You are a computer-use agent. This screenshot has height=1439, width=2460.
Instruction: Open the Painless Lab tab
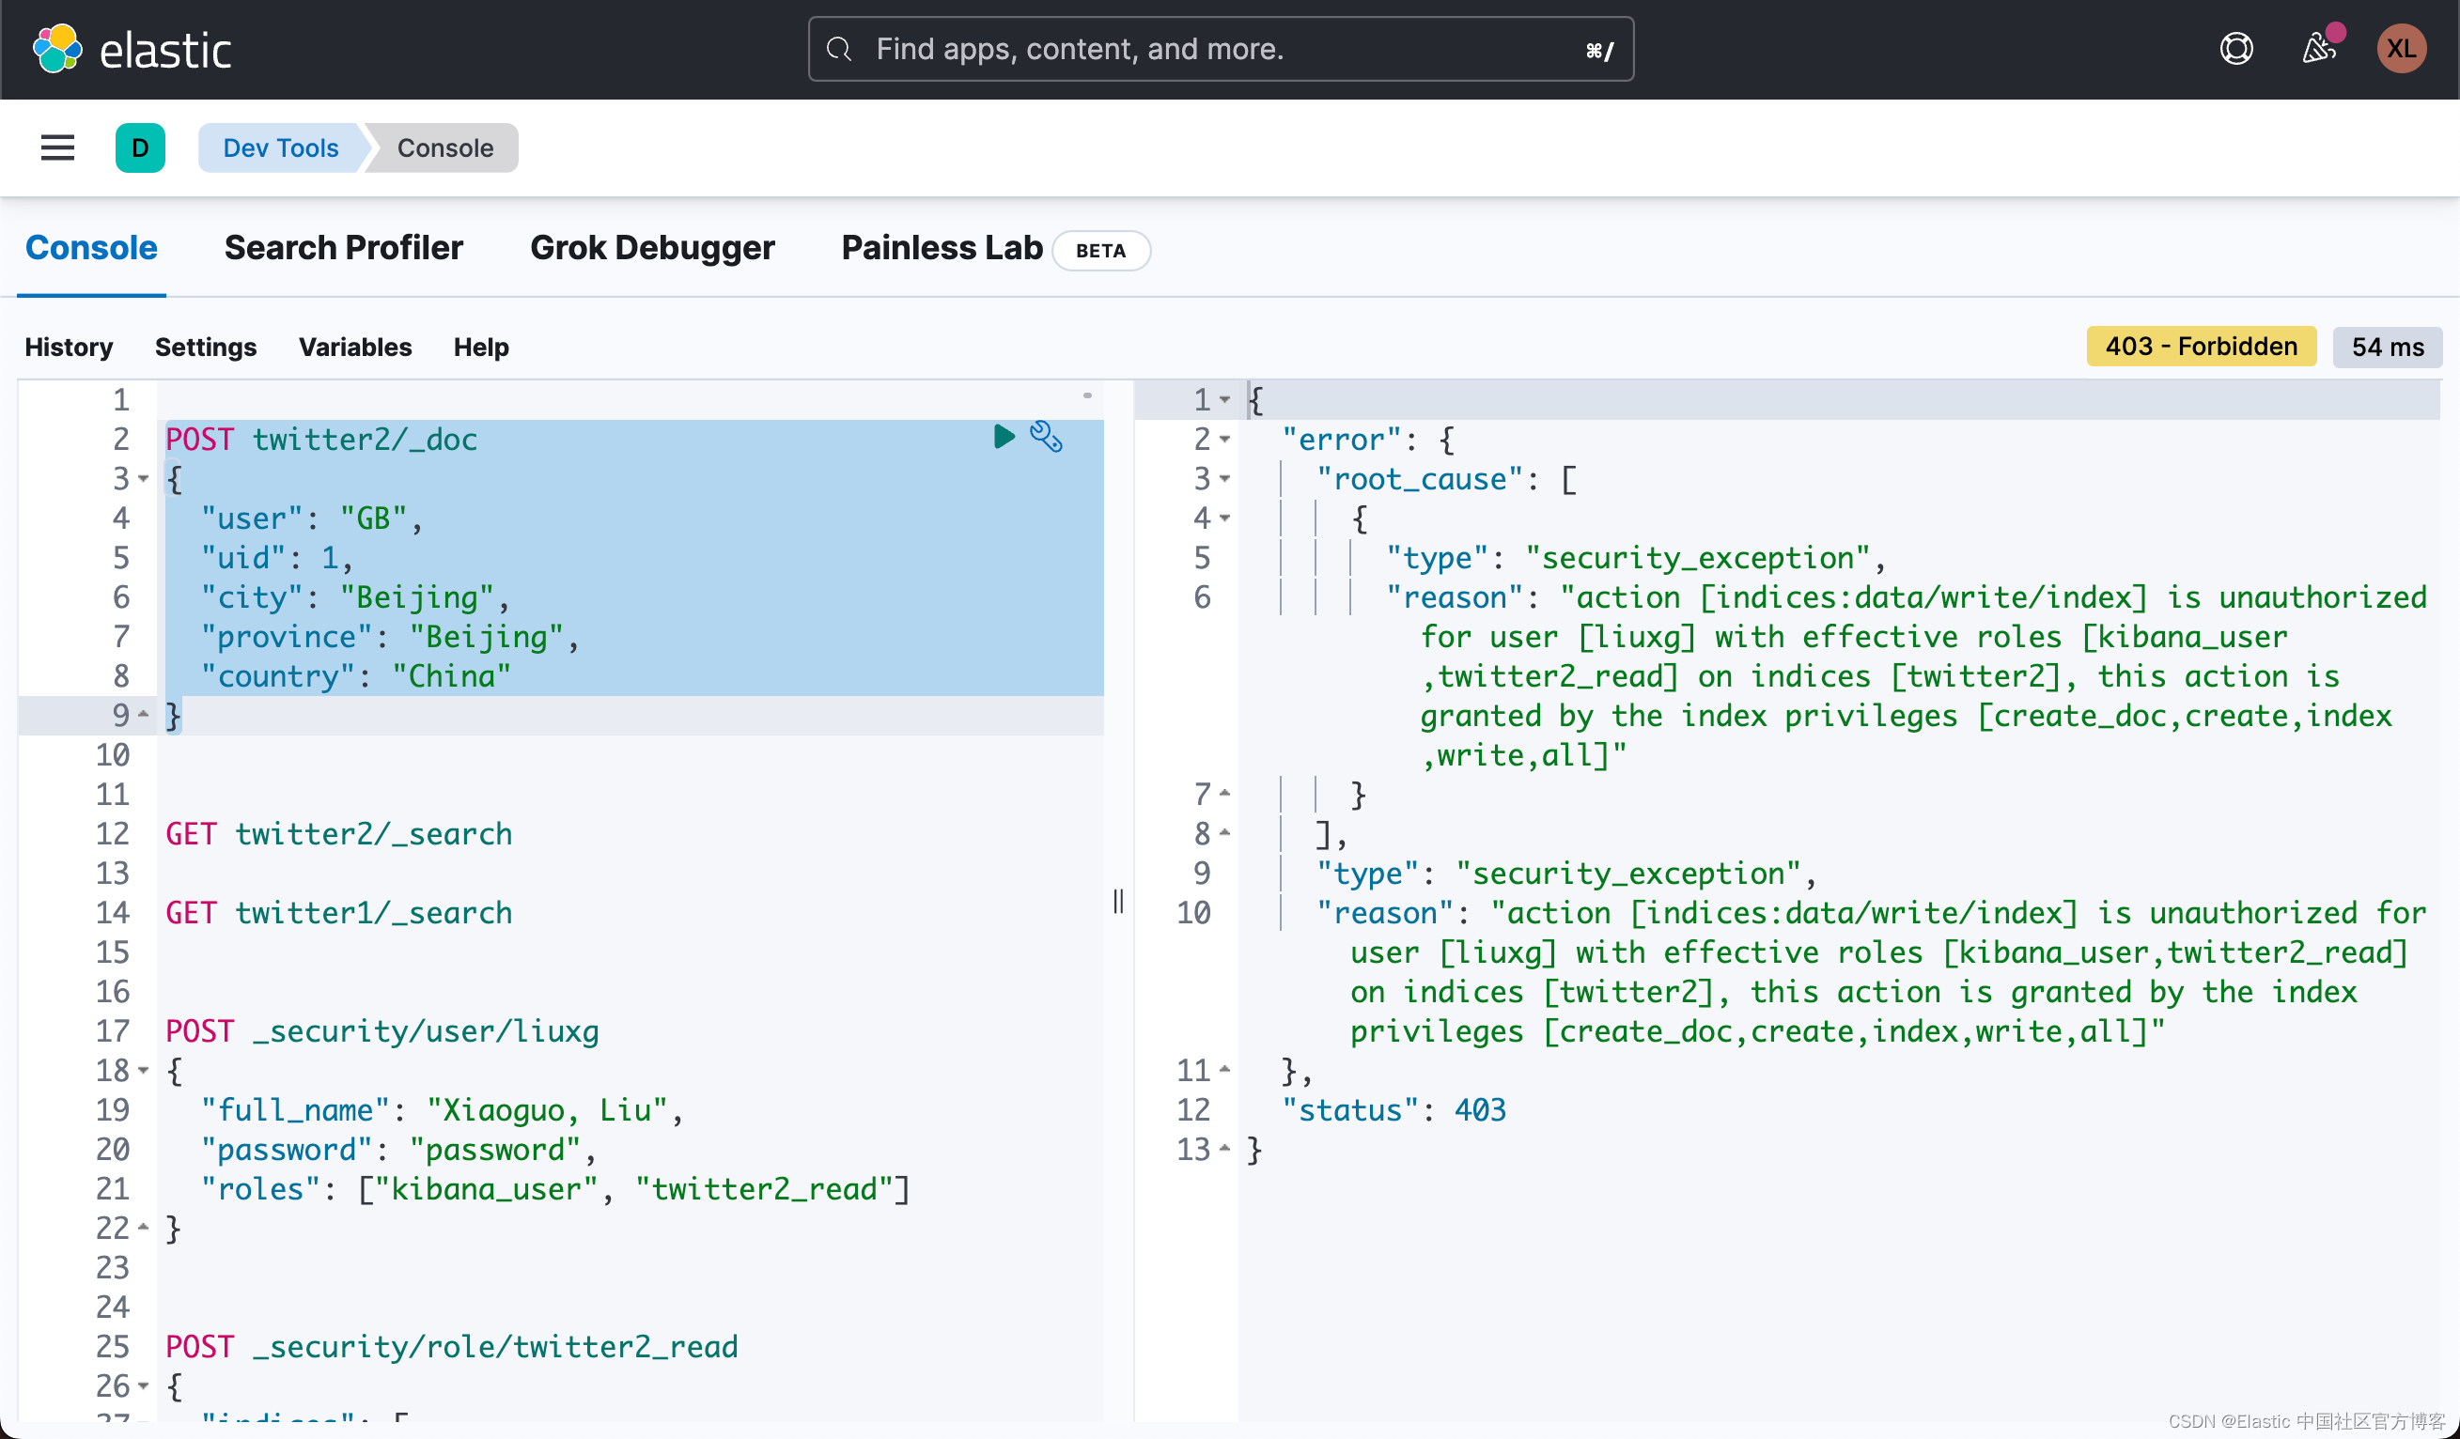click(x=942, y=248)
